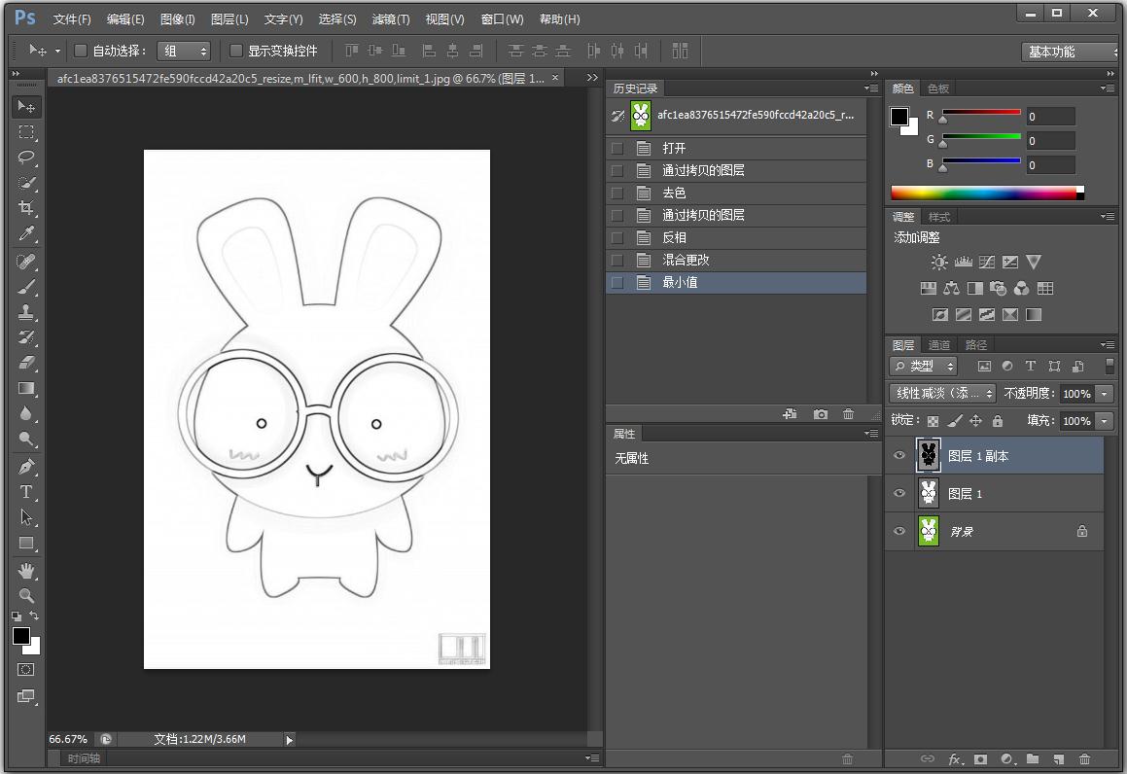Enable Show Transform Controls checkbox
Viewport: 1127px width, 774px height.
tap(236, 51)
